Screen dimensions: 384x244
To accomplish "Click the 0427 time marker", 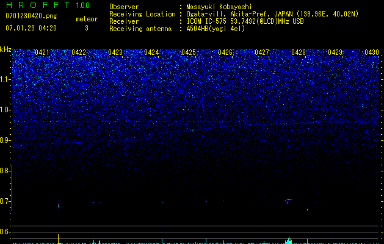I will point(262,52).
